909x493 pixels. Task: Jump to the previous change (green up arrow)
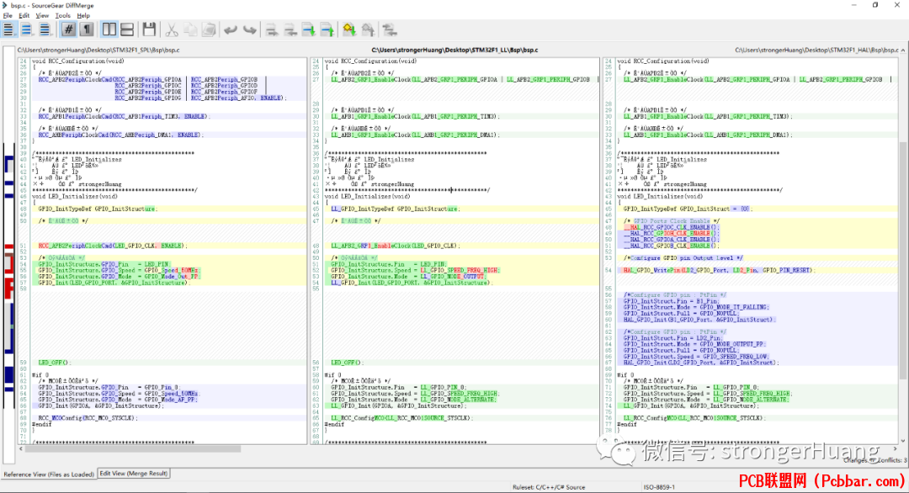pos(327,29)
